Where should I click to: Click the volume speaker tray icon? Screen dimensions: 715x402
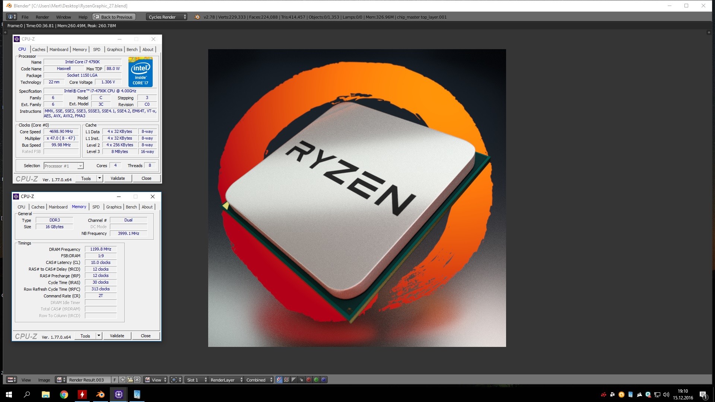[666, 395]
